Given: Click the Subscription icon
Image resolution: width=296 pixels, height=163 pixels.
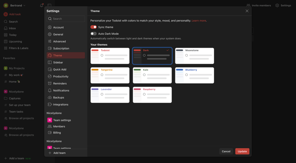Looking at the screenshot, I should pyautogui.click(x=50, y=48).
